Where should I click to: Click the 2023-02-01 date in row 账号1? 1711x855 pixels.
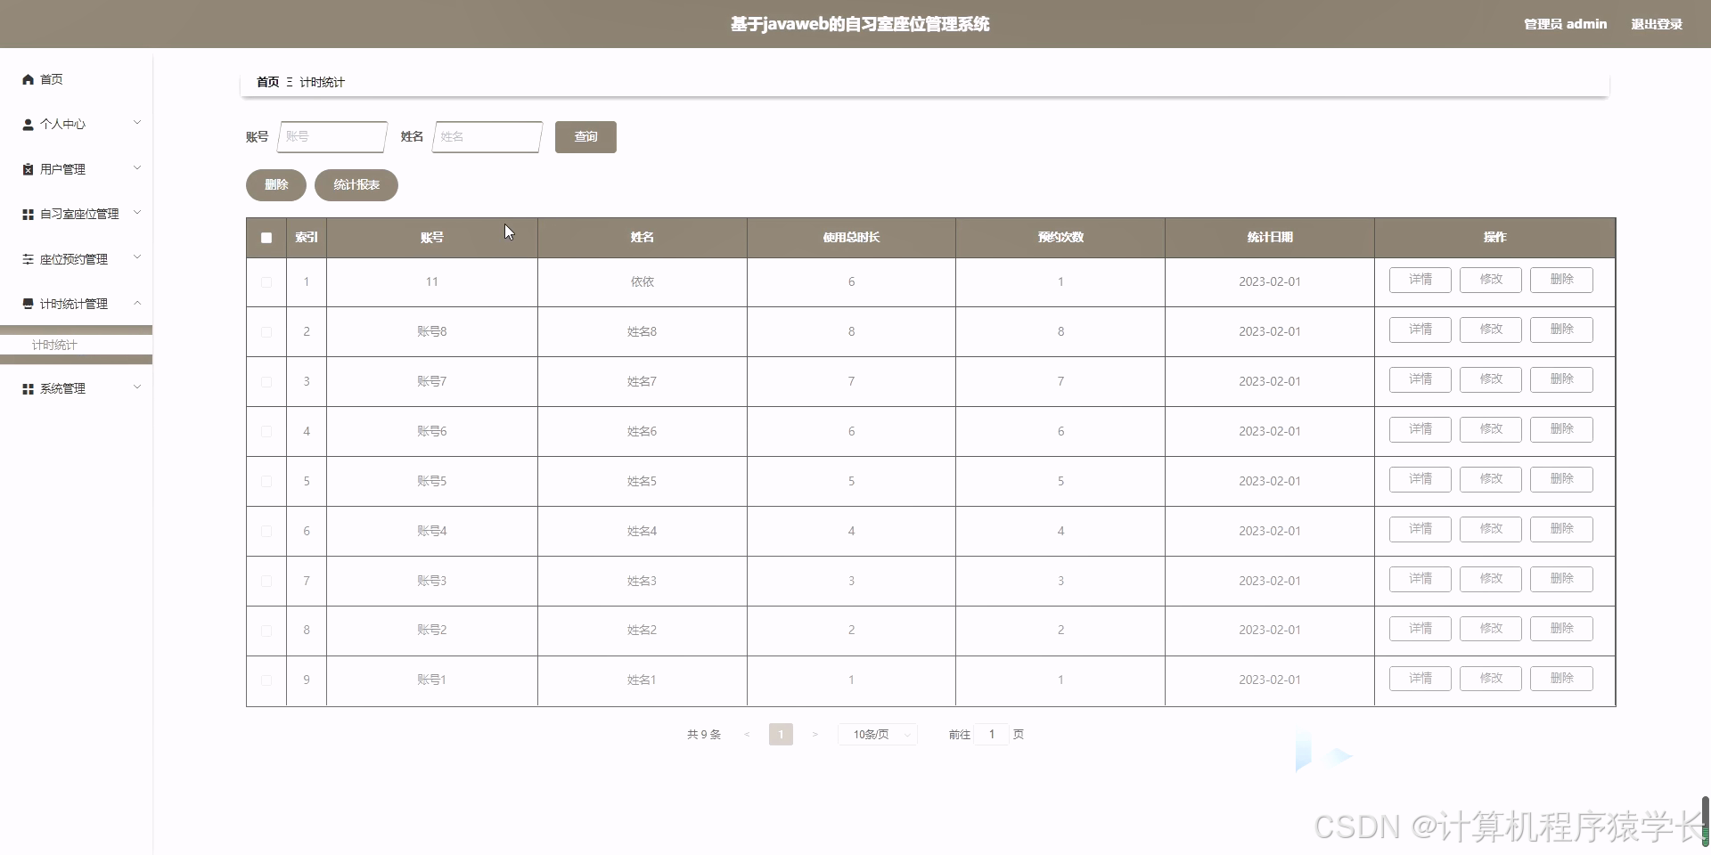[x=1270, y=680]
